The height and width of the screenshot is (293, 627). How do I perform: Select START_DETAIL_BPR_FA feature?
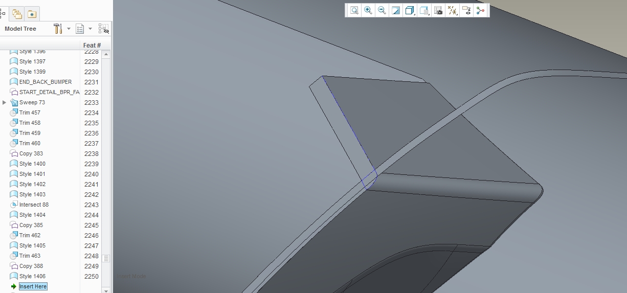click(x=49, y=92)
